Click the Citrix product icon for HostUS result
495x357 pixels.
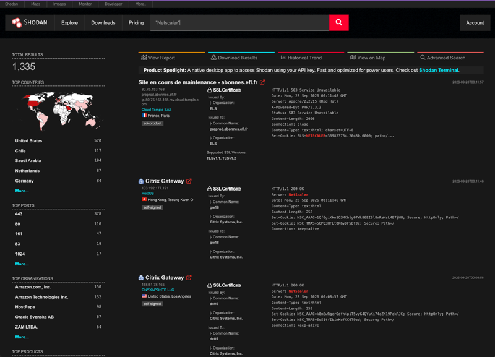click(141, 181)
